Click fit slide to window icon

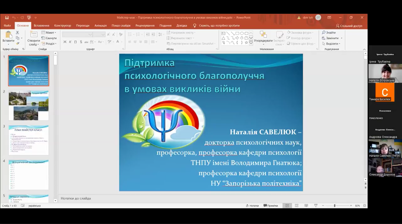tap(364, 206)
